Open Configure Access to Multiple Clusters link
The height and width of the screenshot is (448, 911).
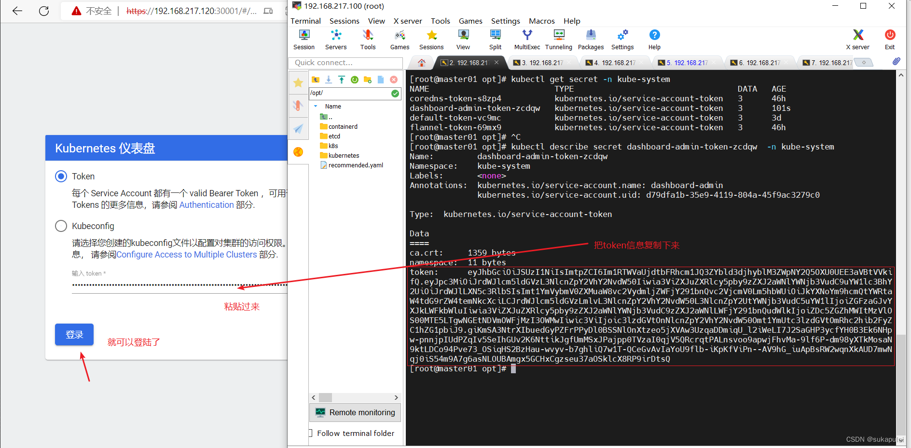tap(187, 254)
